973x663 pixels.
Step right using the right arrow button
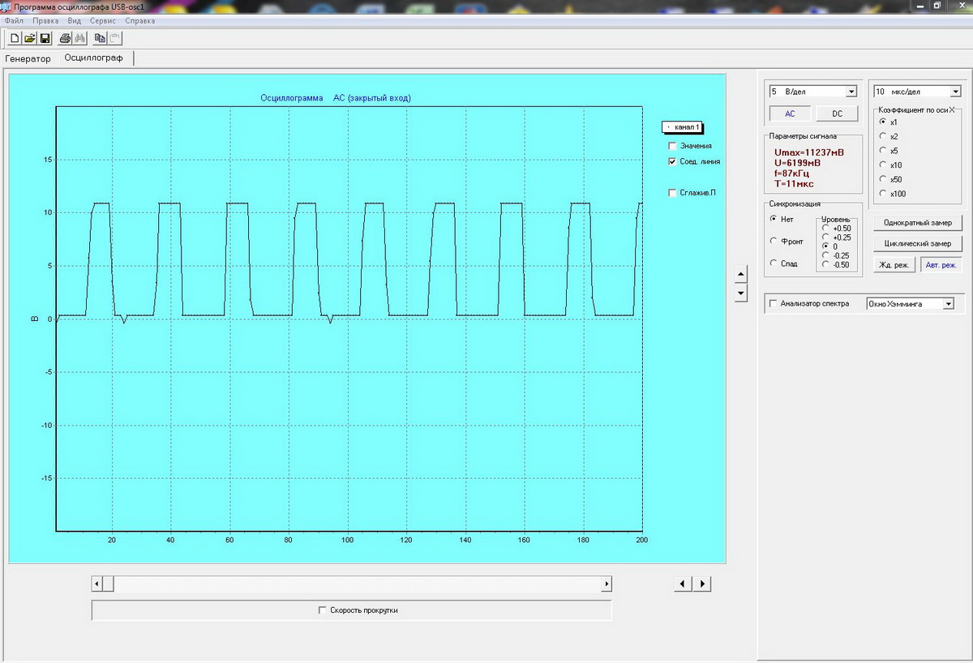pos(702,584)
